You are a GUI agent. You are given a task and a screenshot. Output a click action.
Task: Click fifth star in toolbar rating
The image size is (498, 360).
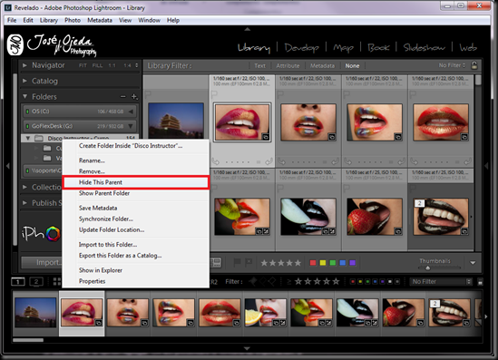click(298, 263)
